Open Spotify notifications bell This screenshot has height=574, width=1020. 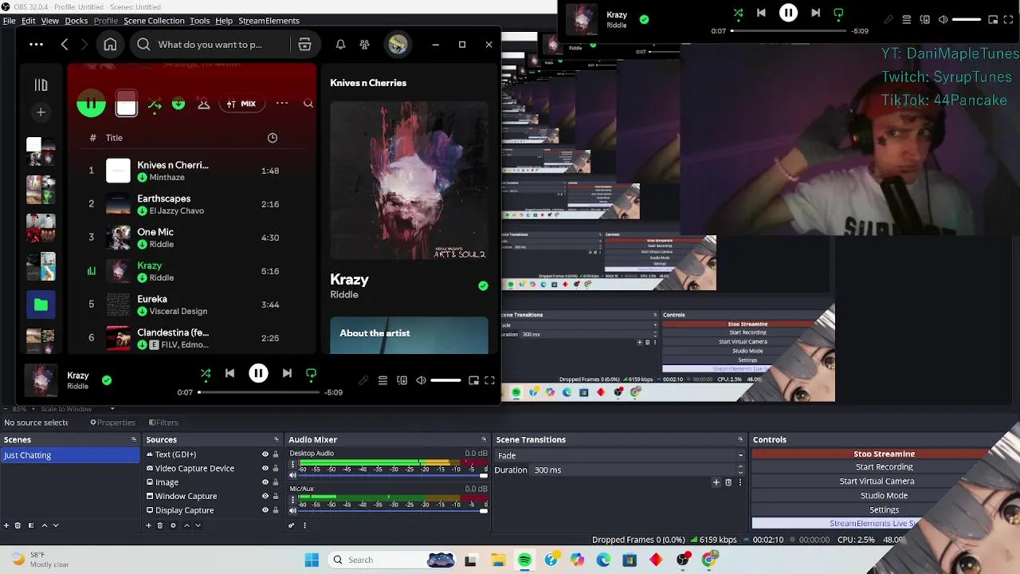[x=340, y=45]
